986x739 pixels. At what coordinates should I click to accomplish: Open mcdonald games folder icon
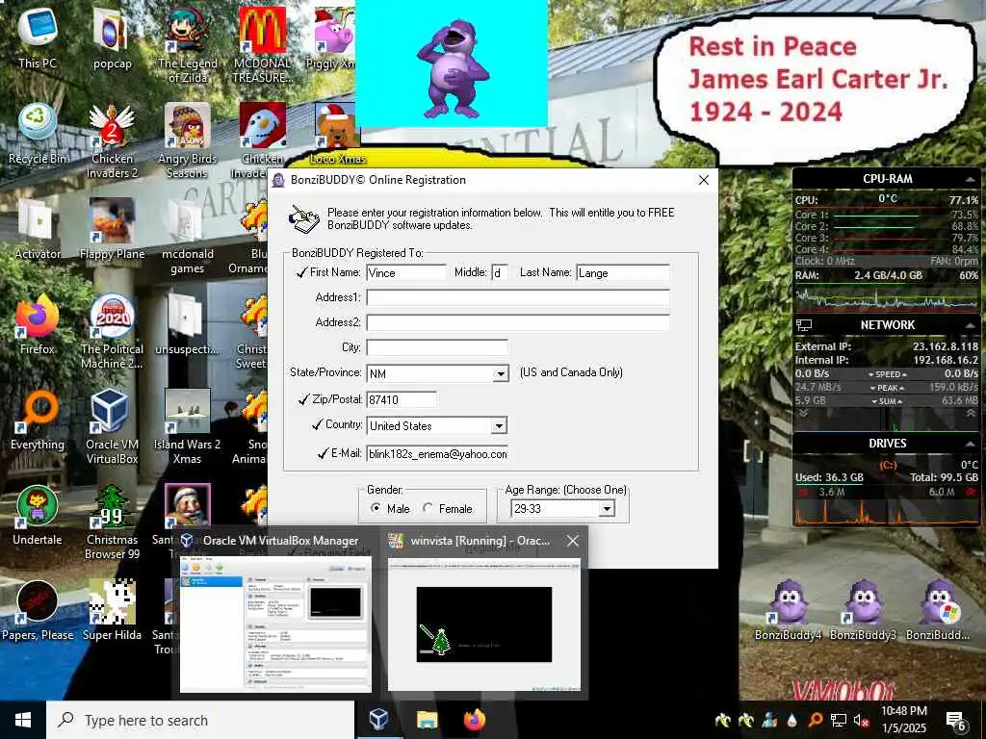pyautogui.click(x=188, y=237)
